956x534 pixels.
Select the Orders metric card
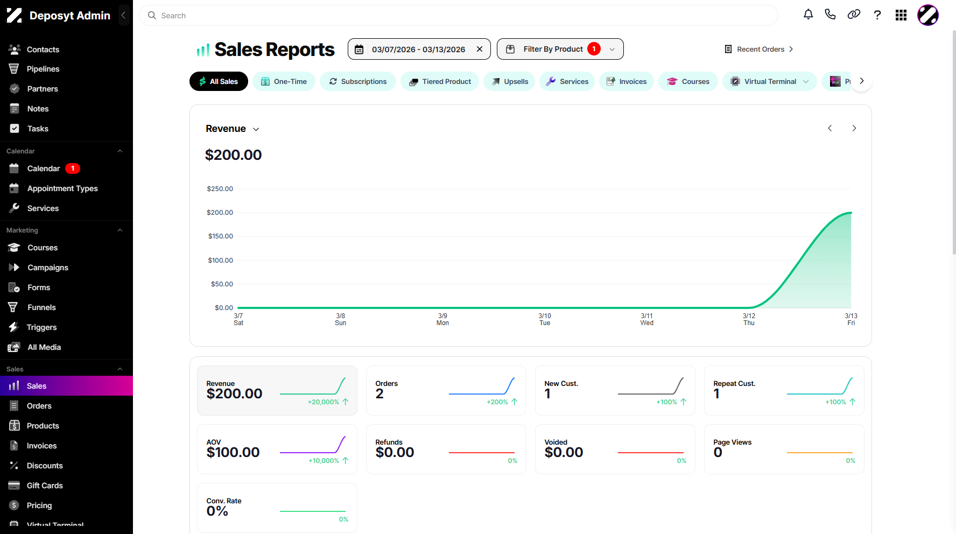click(446, 391)
